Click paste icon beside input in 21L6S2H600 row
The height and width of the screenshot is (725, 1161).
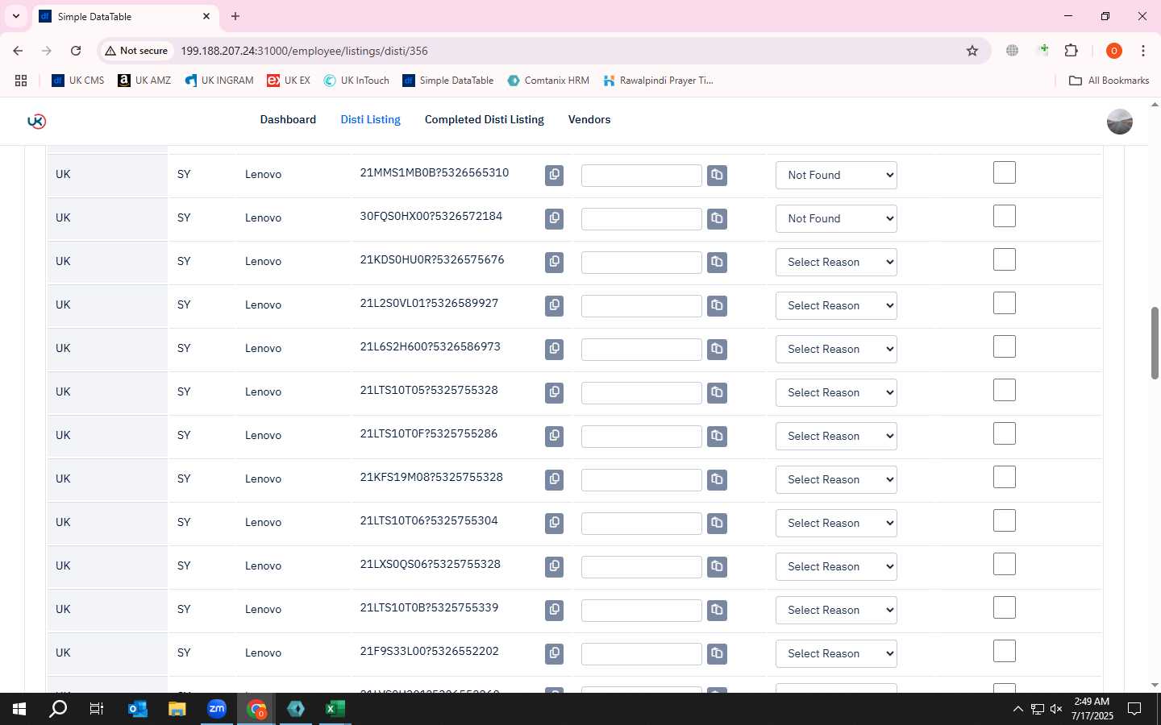(717, 349)
